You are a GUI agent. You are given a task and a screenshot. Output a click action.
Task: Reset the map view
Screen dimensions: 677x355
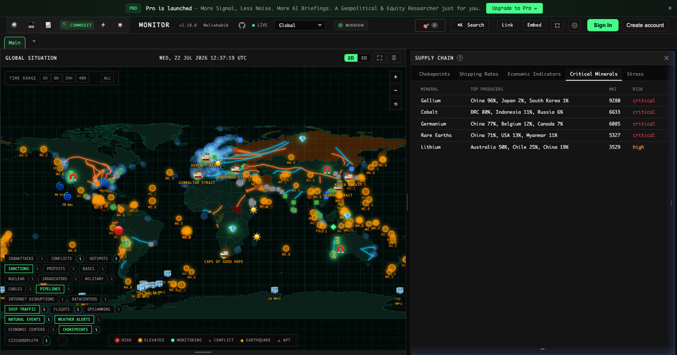[396, 104]
